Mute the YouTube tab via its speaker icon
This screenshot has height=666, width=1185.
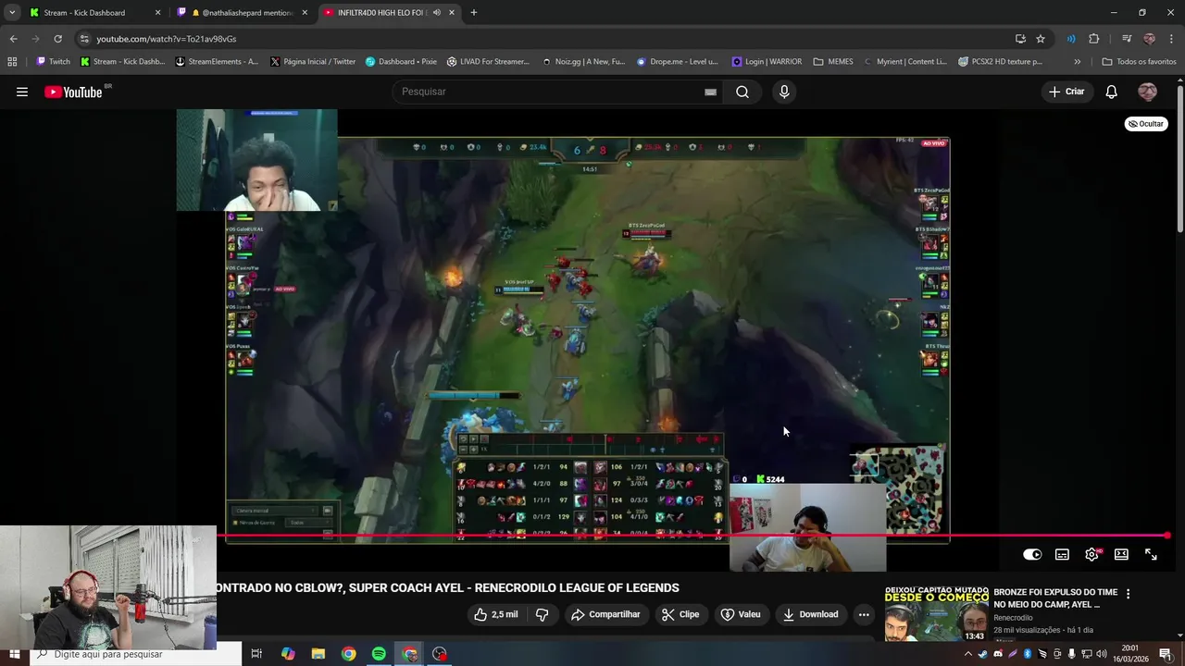[437, 13]
